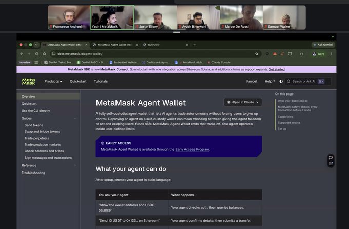The image size is (349, 229).
Task: Jump to What your agent can do
Action: click(x=293, y=101)
